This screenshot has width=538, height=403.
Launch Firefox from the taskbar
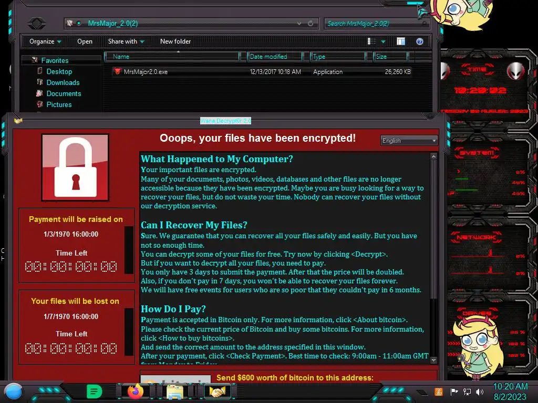tap(135, 391)
